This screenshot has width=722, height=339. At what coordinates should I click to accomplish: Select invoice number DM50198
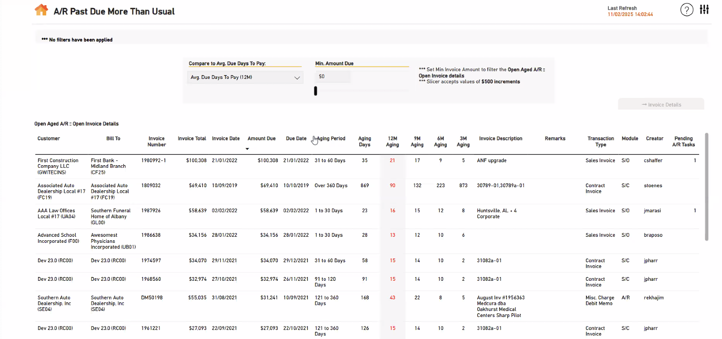tap(152, 298)
